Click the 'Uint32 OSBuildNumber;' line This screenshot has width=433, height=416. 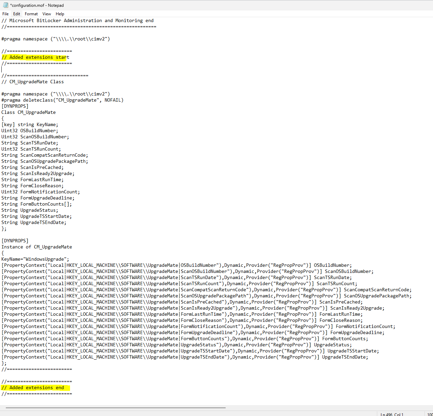(30, 131)
